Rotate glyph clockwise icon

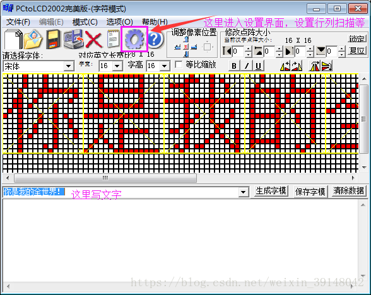(x=297, y=66)
